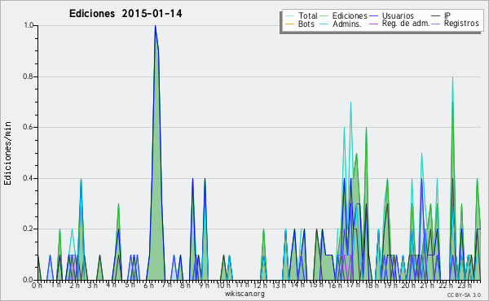This screenshot has height=301, width=489.
Task: Click the 'Ediciones' legend label
Action: [350, 15]
